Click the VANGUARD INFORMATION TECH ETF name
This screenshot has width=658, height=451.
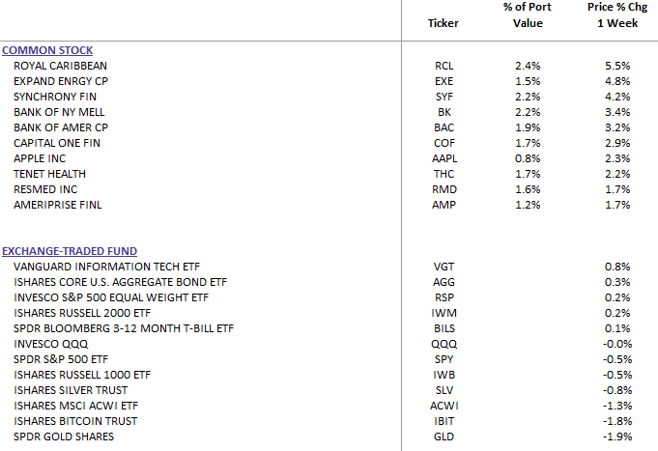point(106,267)
